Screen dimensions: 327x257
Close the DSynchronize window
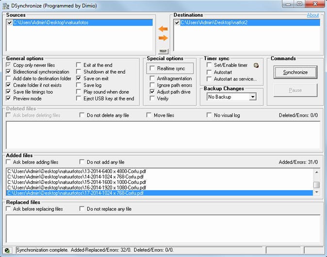click(x=315, y=4)
